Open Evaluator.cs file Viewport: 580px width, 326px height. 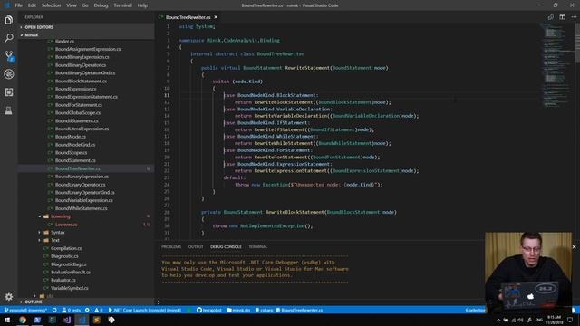pyautogui.click(x=63, y=280)
